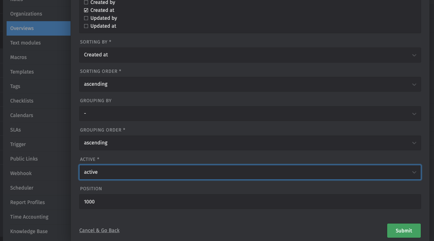Select Knowledge Base in the sidebar
The width and height of the screenshot is (434, 241).
click(29, 231)
